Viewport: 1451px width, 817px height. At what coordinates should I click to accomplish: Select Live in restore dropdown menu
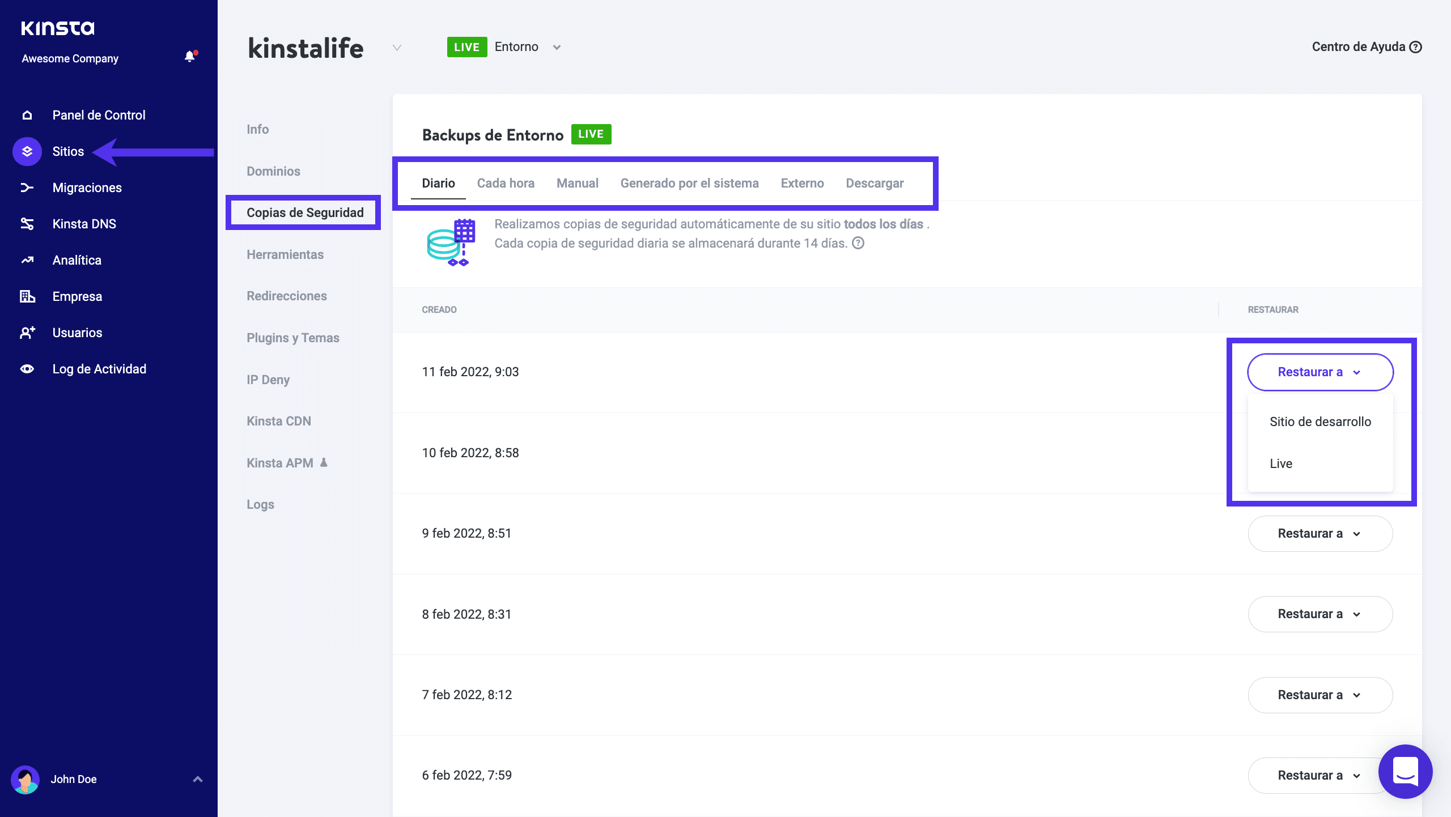[1281, 463]
